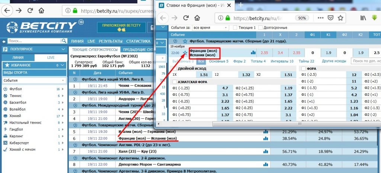Expand the Футбол sport arrow
This screenshot has height=173, width=381.
click(63, 89)
